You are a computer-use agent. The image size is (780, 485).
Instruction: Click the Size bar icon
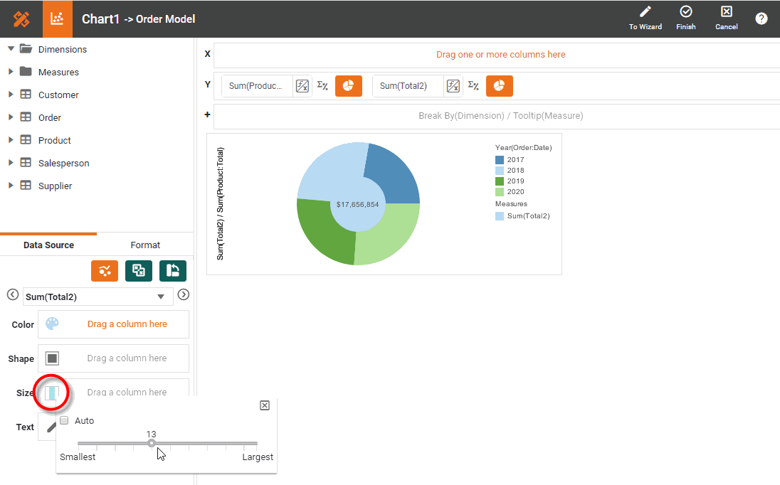(52, 393)
